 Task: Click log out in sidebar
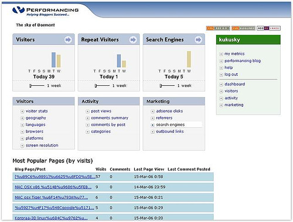pyautogui.click(x=231, y=74)
